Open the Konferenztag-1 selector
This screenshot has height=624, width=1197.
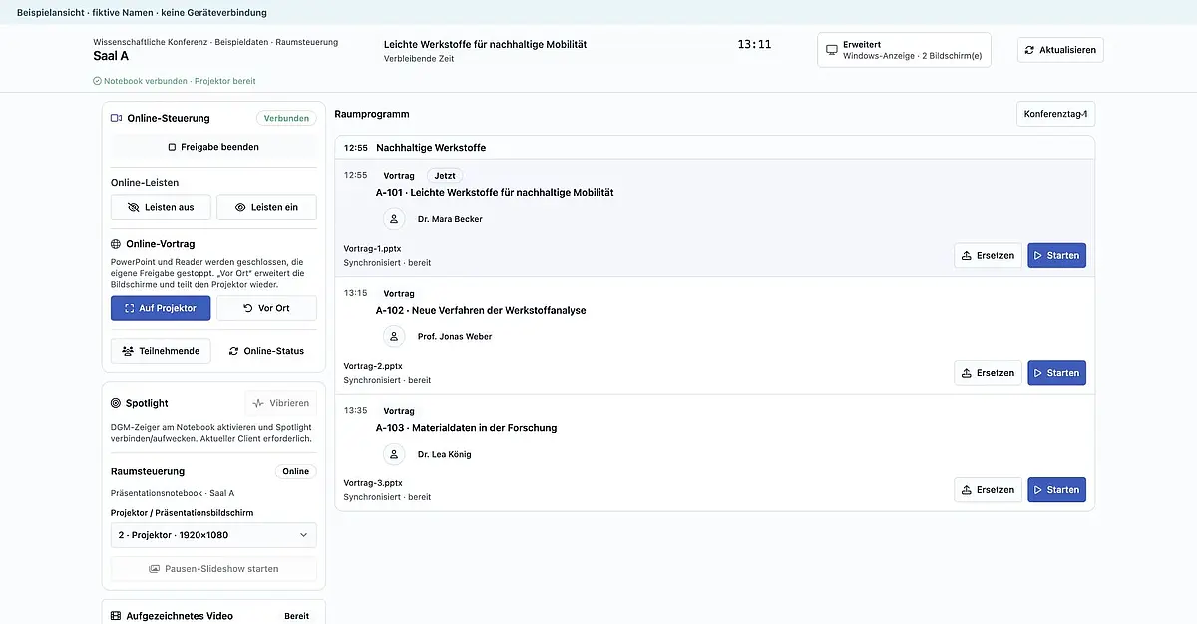click(1055, 114)
